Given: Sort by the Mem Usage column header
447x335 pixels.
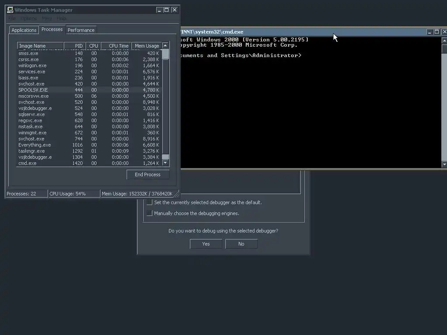Looking at the screenshot, I should 147,46.
